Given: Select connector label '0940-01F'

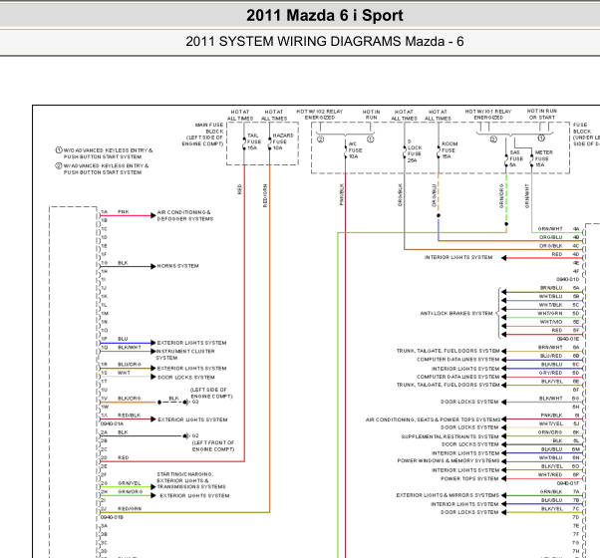Looking at the screenshot, I should coord(568,483).
